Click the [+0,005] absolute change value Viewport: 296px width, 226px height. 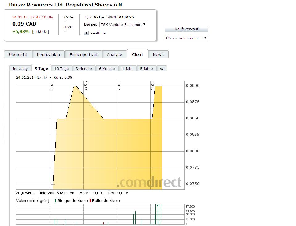click(x=40, y=31)
